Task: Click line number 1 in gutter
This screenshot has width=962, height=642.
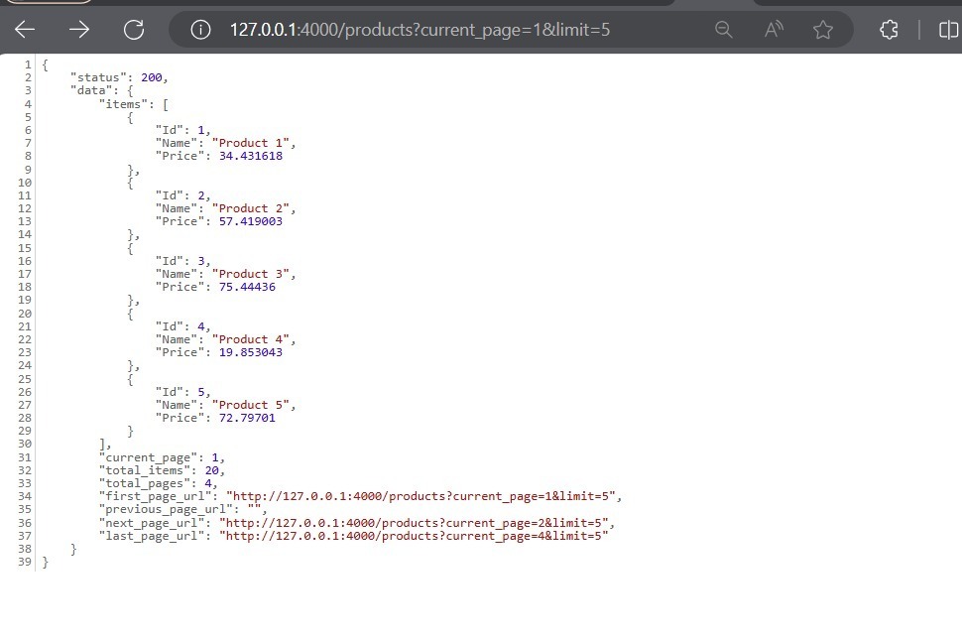Action: point(28,64)
